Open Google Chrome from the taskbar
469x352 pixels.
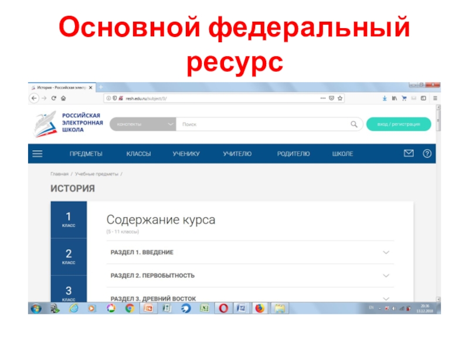tap(130, 307)
